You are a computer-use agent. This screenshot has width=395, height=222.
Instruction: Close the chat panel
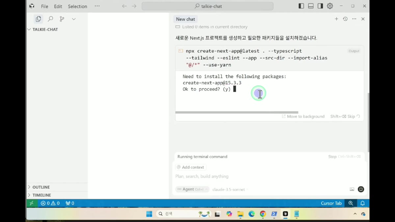pos(363,19)
